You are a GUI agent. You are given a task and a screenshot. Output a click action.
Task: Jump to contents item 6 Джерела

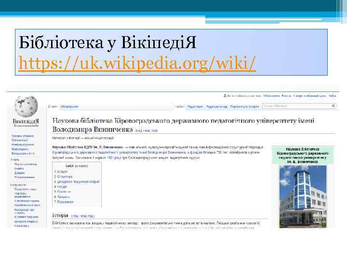click(62, 197)
